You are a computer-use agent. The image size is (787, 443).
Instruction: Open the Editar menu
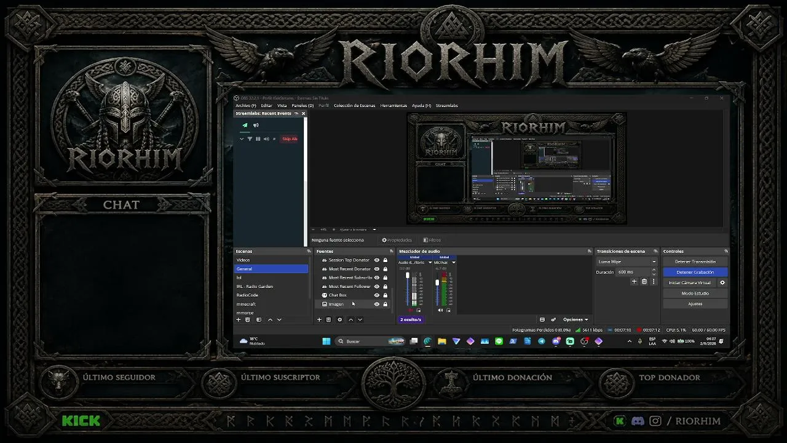(266, 106)
